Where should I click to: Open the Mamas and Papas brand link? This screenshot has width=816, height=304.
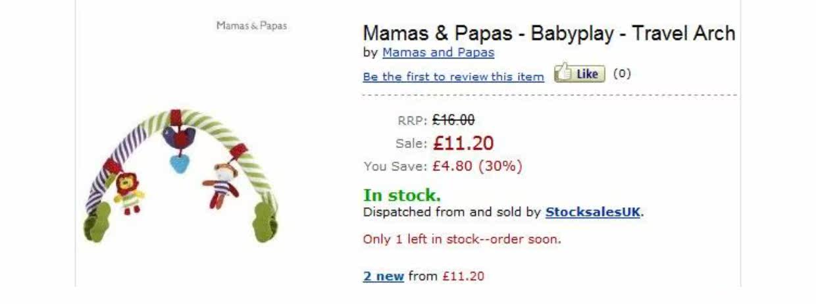coord(438,53)
